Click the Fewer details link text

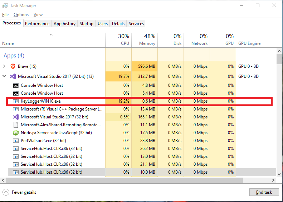click(x=24, y=192)
